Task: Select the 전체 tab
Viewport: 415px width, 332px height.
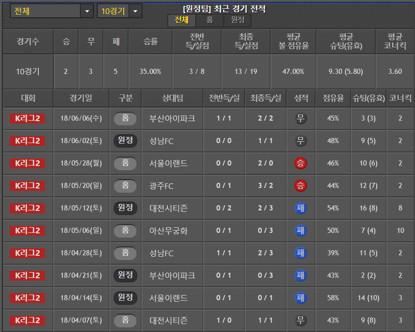Action: click(x=181, y=20)
